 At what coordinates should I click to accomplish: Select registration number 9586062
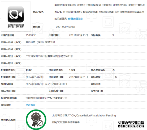(31, 35)
